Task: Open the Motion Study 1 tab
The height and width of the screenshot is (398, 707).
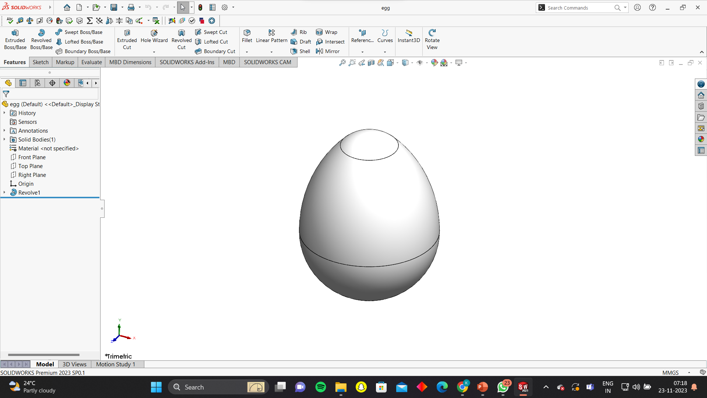Action: point(116,364)
